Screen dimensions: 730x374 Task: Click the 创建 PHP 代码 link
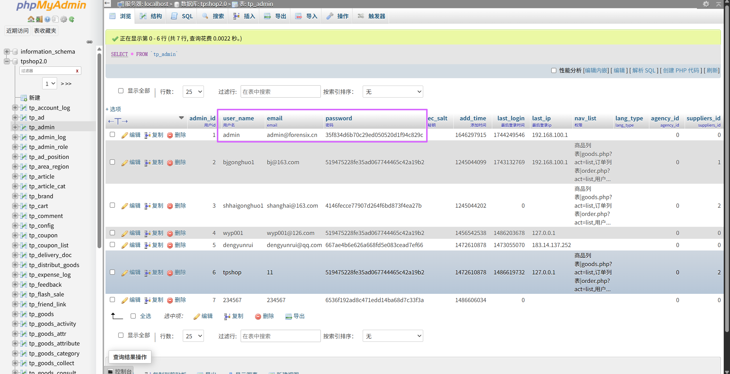pos(681,70)
